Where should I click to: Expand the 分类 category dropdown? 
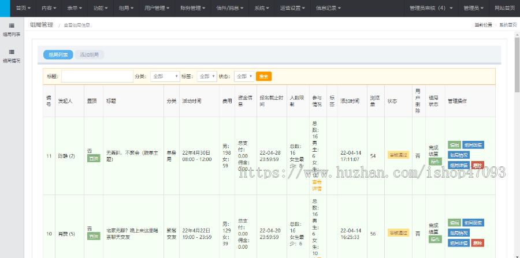165,76
